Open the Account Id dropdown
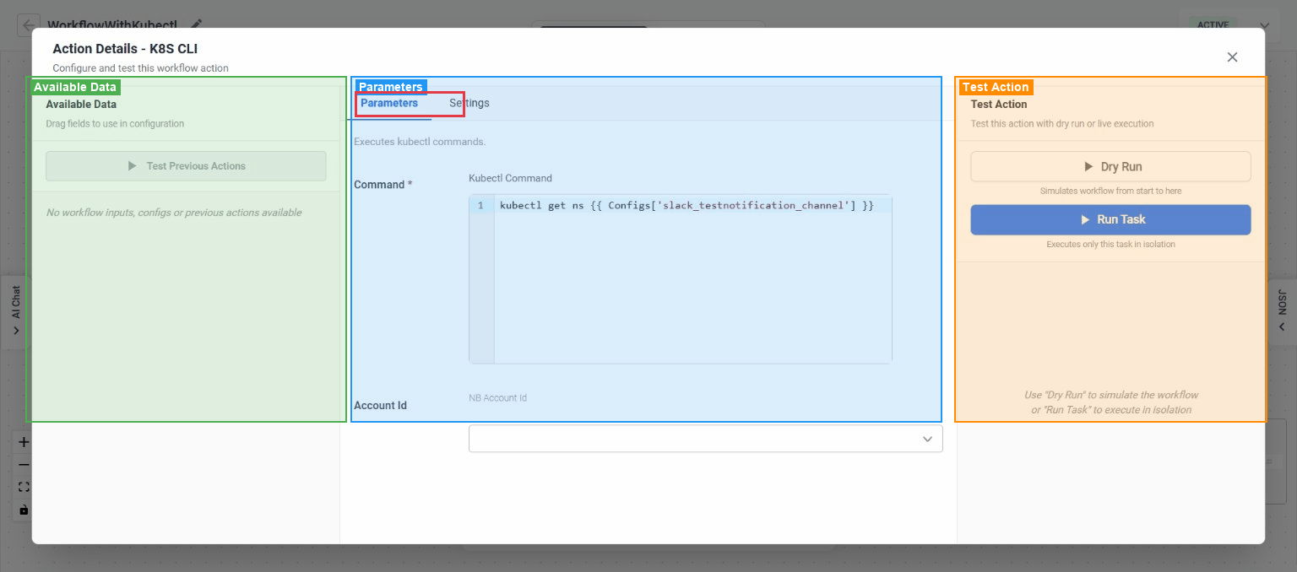The height and width of the screenshot is (572, 1297). tap(706, 438)
